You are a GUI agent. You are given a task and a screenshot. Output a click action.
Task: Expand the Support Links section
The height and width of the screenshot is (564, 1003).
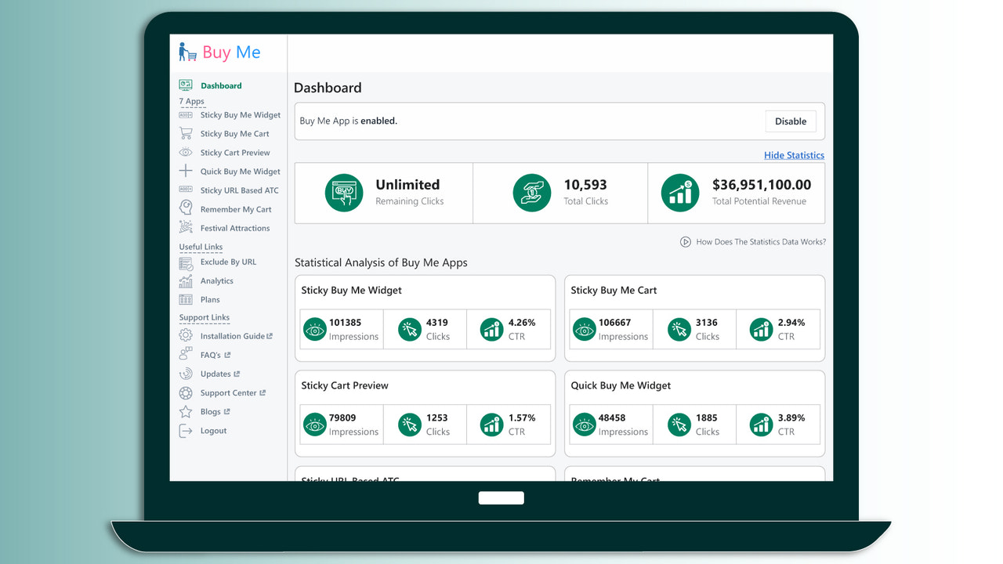coord(204,317)
